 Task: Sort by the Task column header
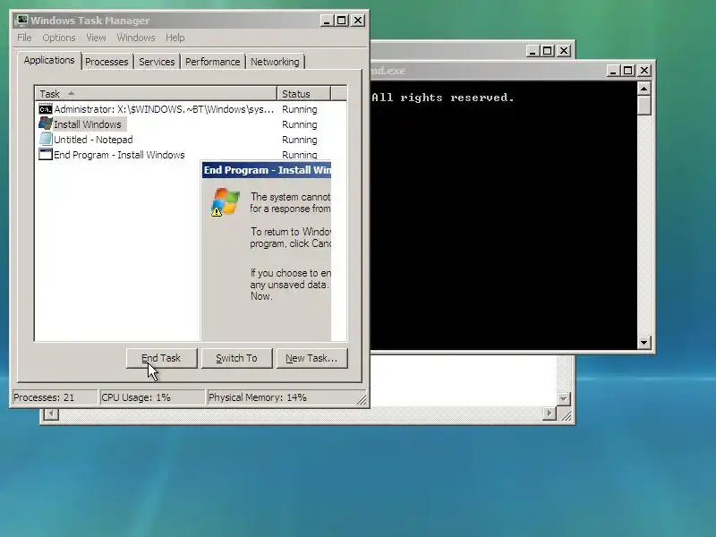click(156, 94)
